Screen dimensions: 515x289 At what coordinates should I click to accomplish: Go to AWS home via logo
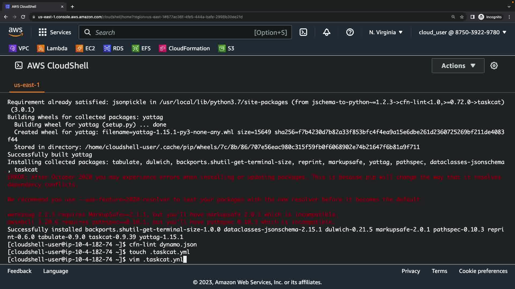tap(16, 32)
